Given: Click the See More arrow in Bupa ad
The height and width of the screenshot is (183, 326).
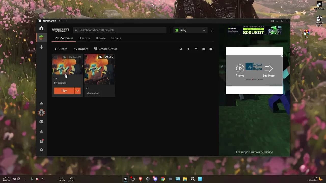Looking at the screenshot, I should coord(269,68).
